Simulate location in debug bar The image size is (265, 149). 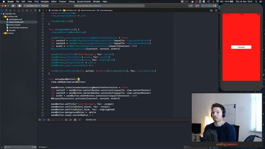click(x=79, y=120)
